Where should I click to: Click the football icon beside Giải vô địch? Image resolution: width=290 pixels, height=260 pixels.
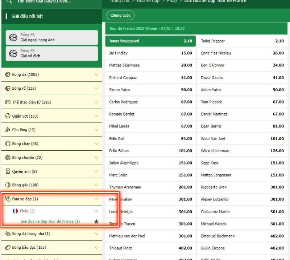coord(13,53)
